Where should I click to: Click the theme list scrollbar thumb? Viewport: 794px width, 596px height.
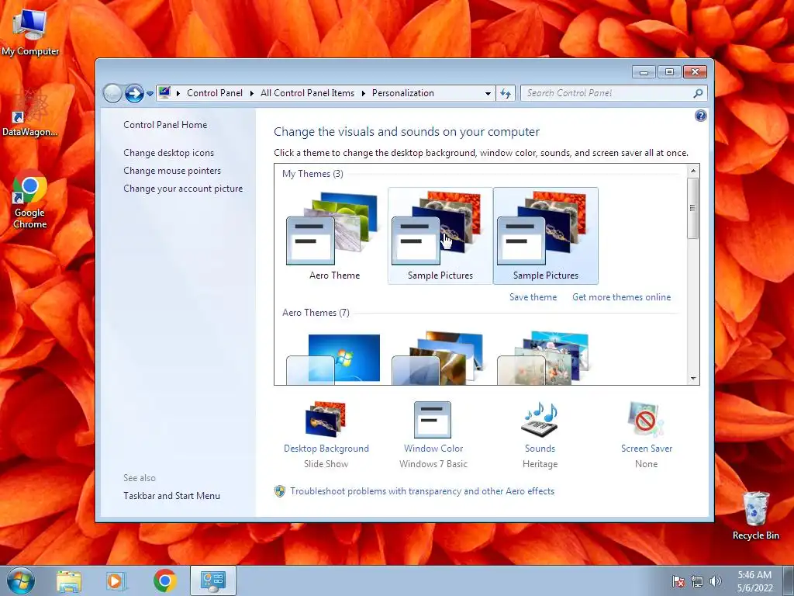[692, 208]
